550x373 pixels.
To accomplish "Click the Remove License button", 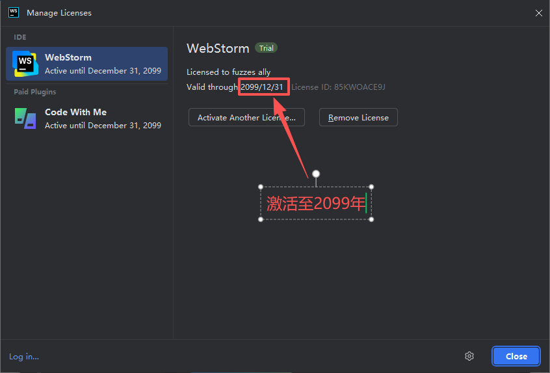I will tap(358, 118).
